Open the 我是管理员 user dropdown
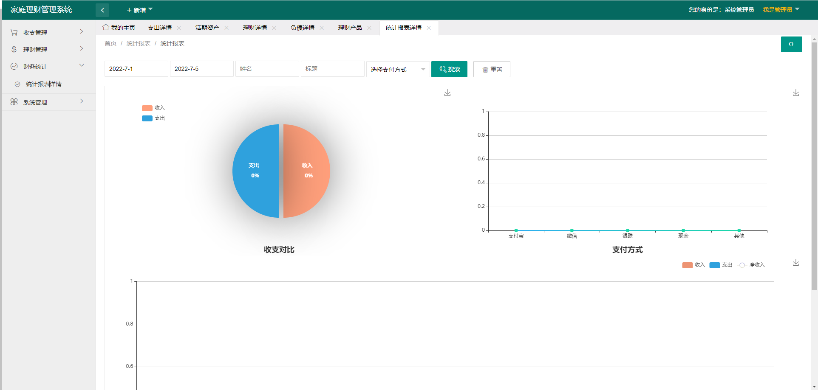The height and width of the screenshot is (390, 818). pos(781,10)
